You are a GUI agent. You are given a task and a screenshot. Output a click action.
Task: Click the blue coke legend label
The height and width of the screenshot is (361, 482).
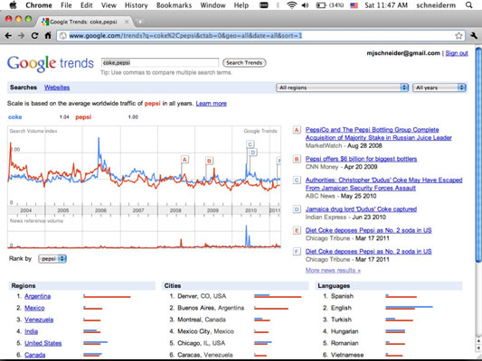15,117
